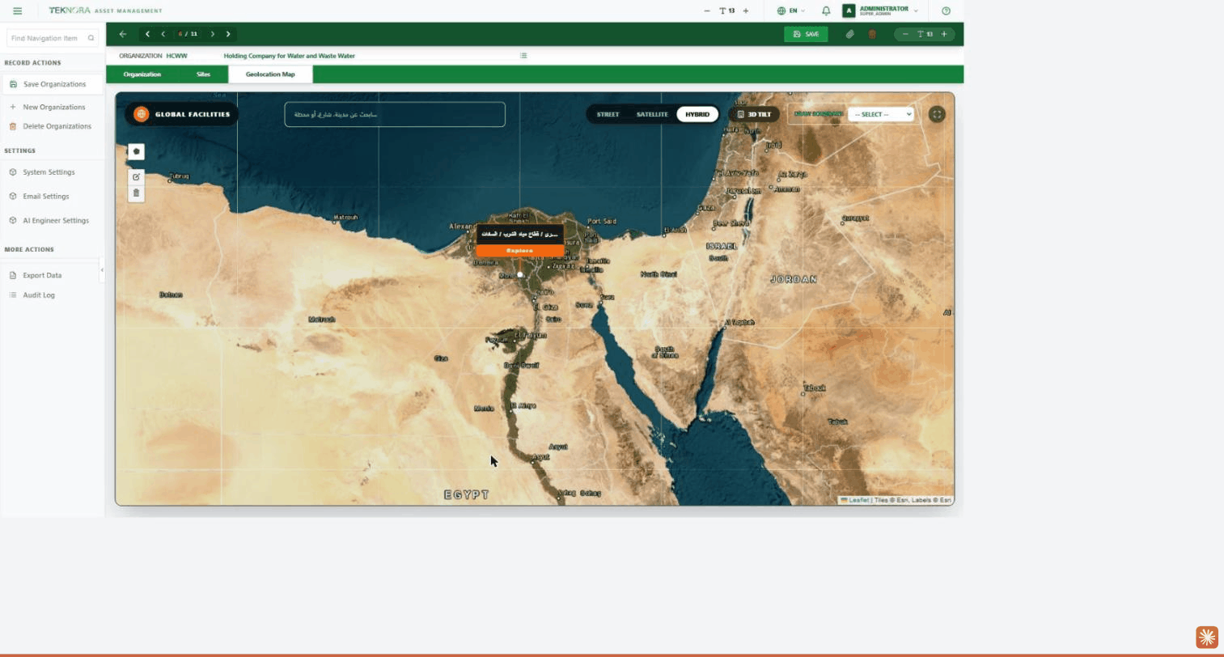Increase font size in top header
Screen dimensions: 1224x657
click(746, 11)
